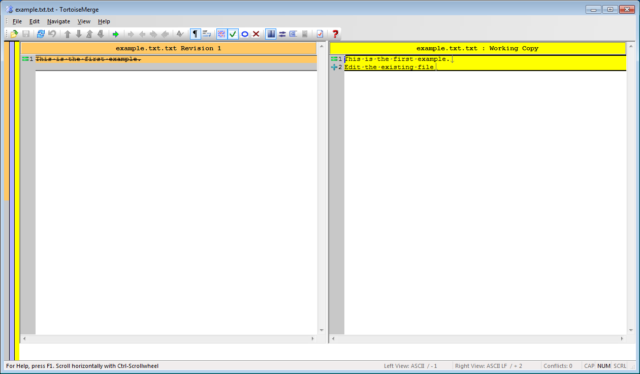640x374 pixels.
Task: Toggle whitespace character display
Action: tap(195, 34)
